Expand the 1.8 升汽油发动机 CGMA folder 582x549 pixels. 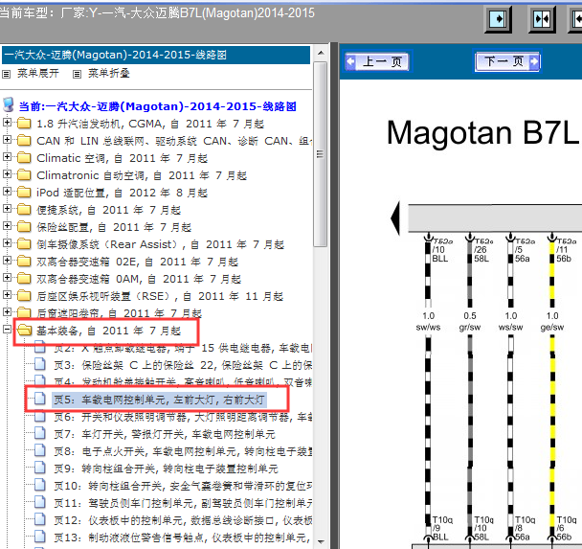click(7, 123)
